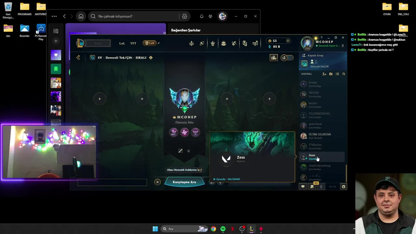Open League client settings gear
Viewport: 416px width, 234px height.
coord(336,38)
